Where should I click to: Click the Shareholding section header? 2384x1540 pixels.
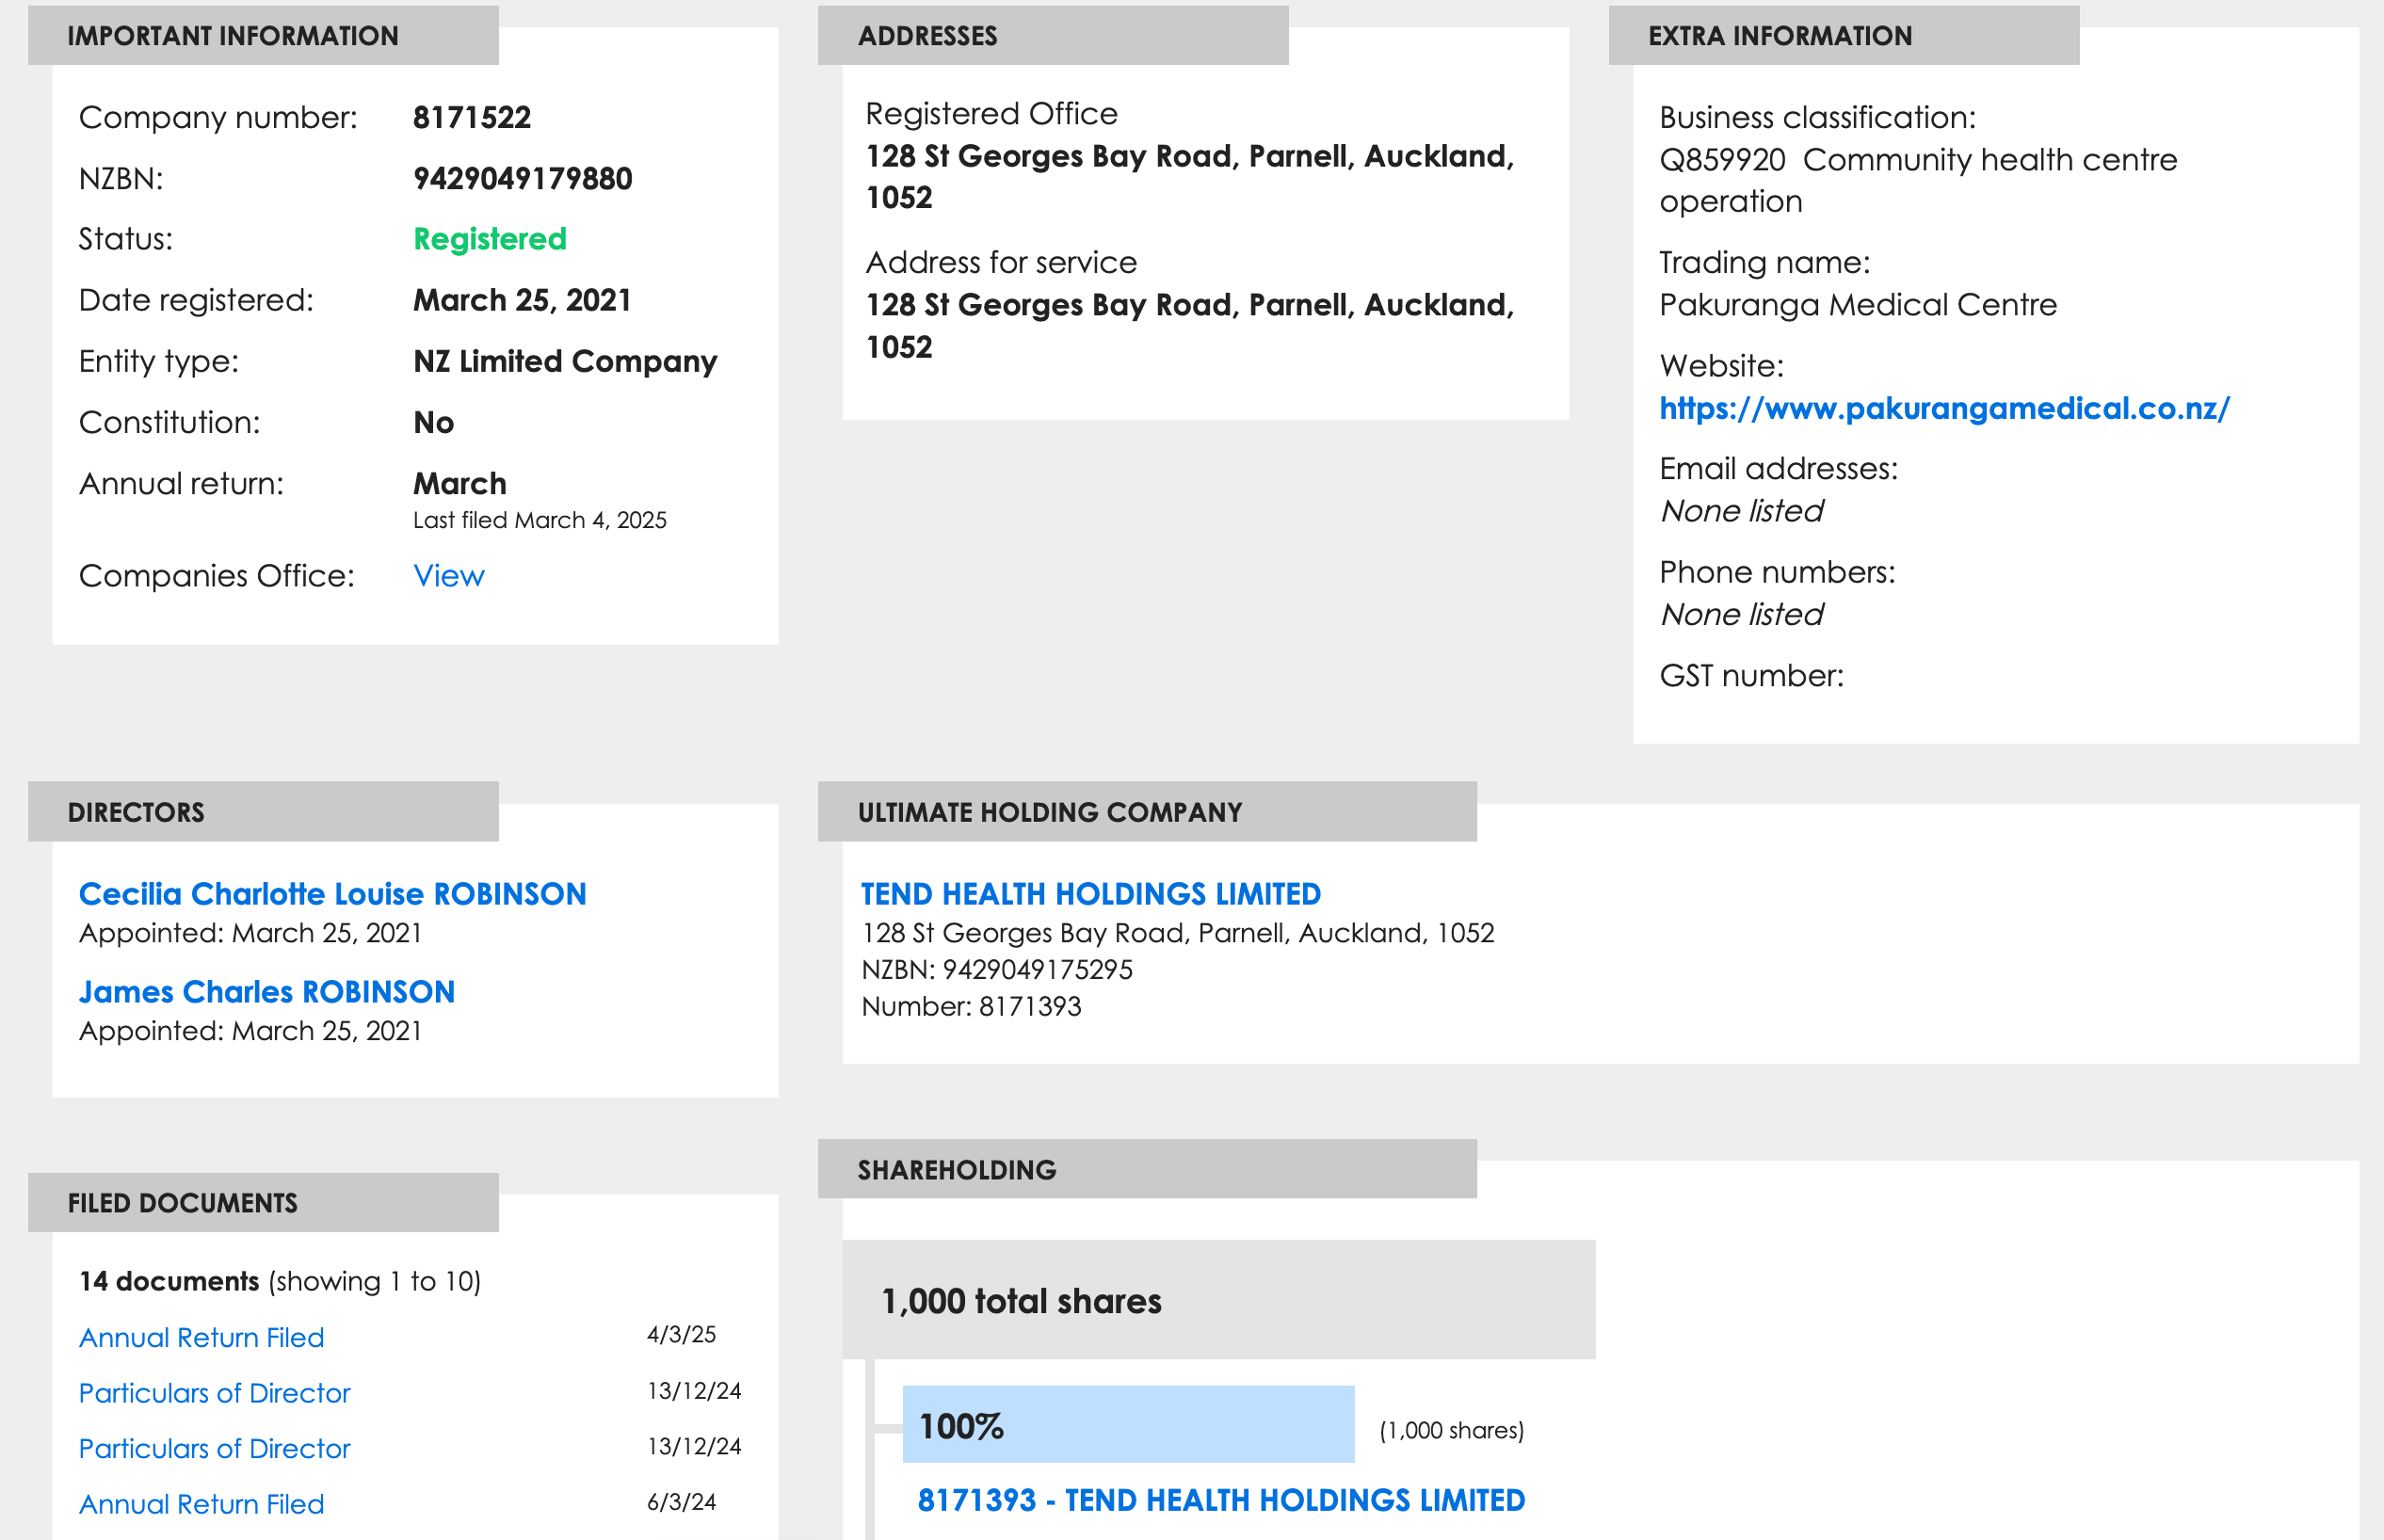(x=1146, y=1169)
